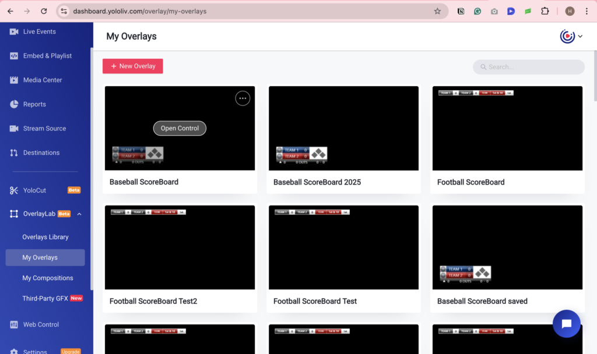
Task: Open the Chrome extensions puzzle menu
Action: pos(545,12)
